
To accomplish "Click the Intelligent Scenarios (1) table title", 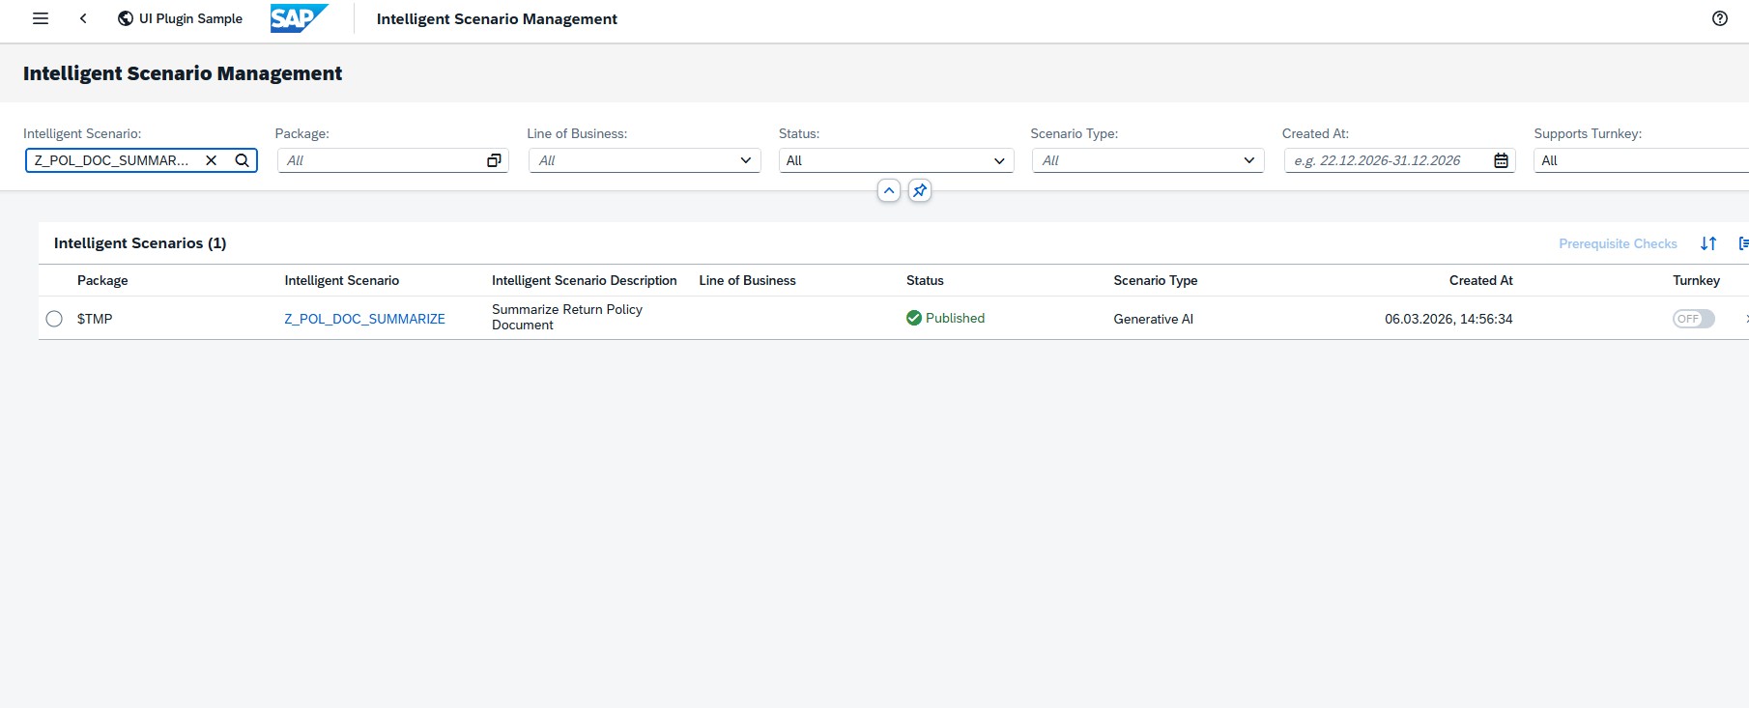I will (140, 242).
